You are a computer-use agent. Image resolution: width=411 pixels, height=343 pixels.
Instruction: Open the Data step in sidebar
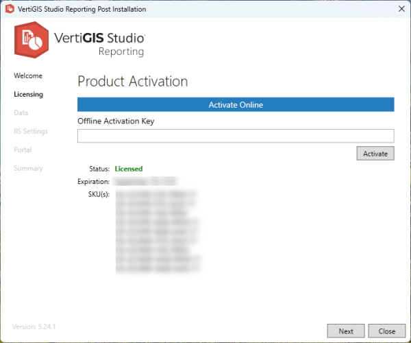coord(21,113)
